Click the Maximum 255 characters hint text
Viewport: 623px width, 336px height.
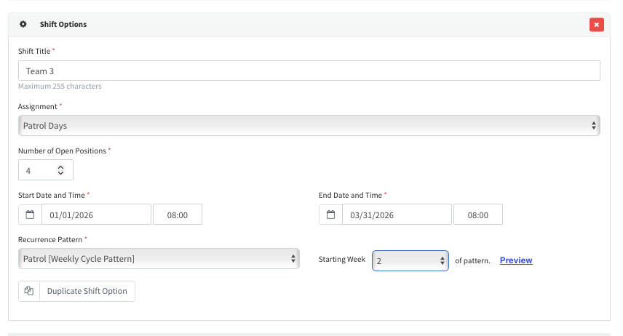pos(60,87)
